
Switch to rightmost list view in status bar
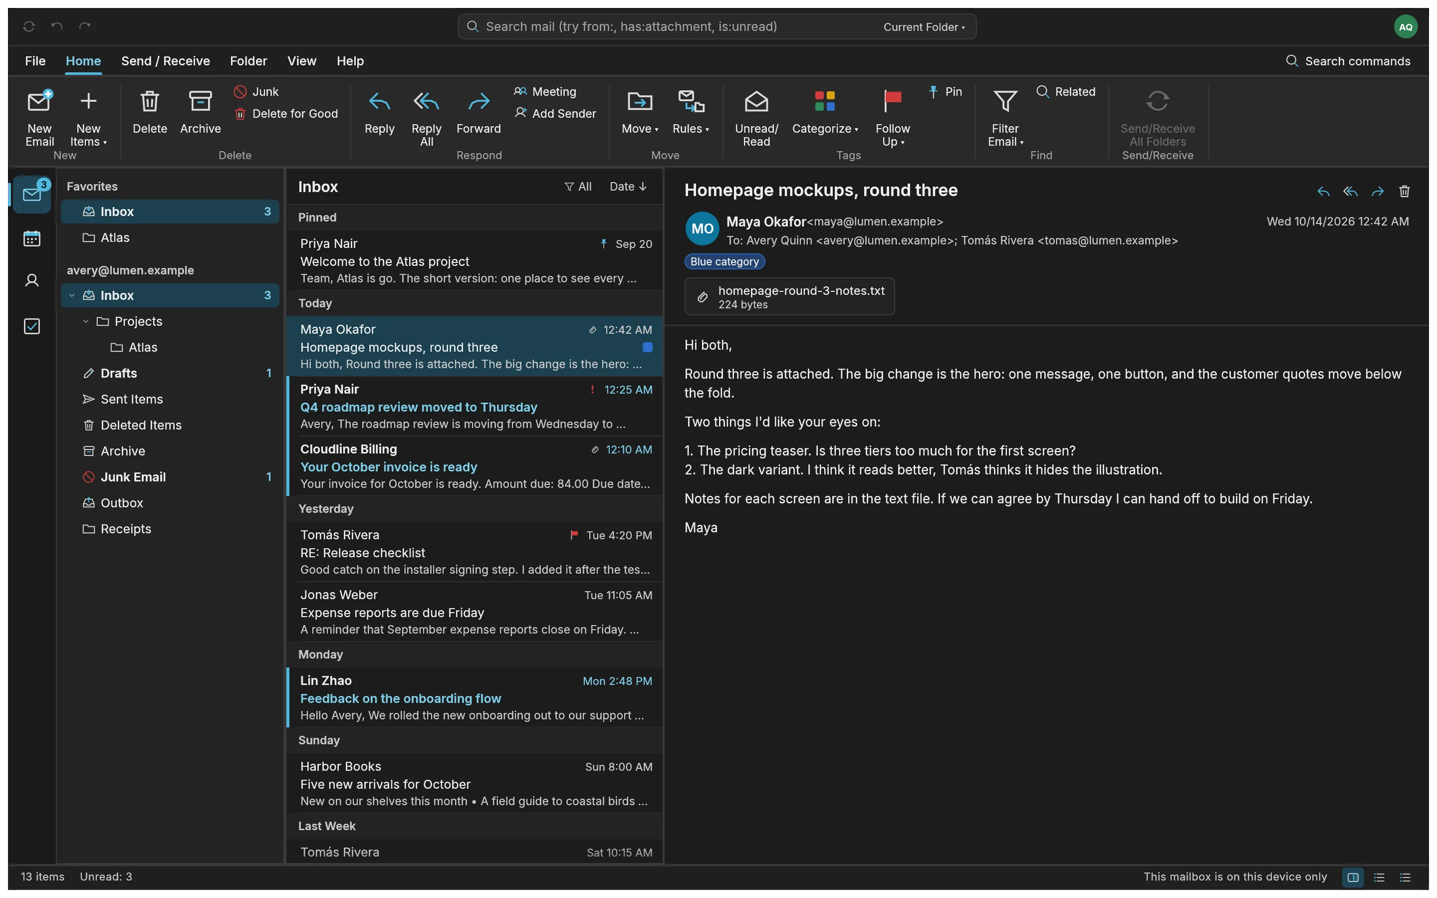pyautogui.click(x=1405, y=877)
